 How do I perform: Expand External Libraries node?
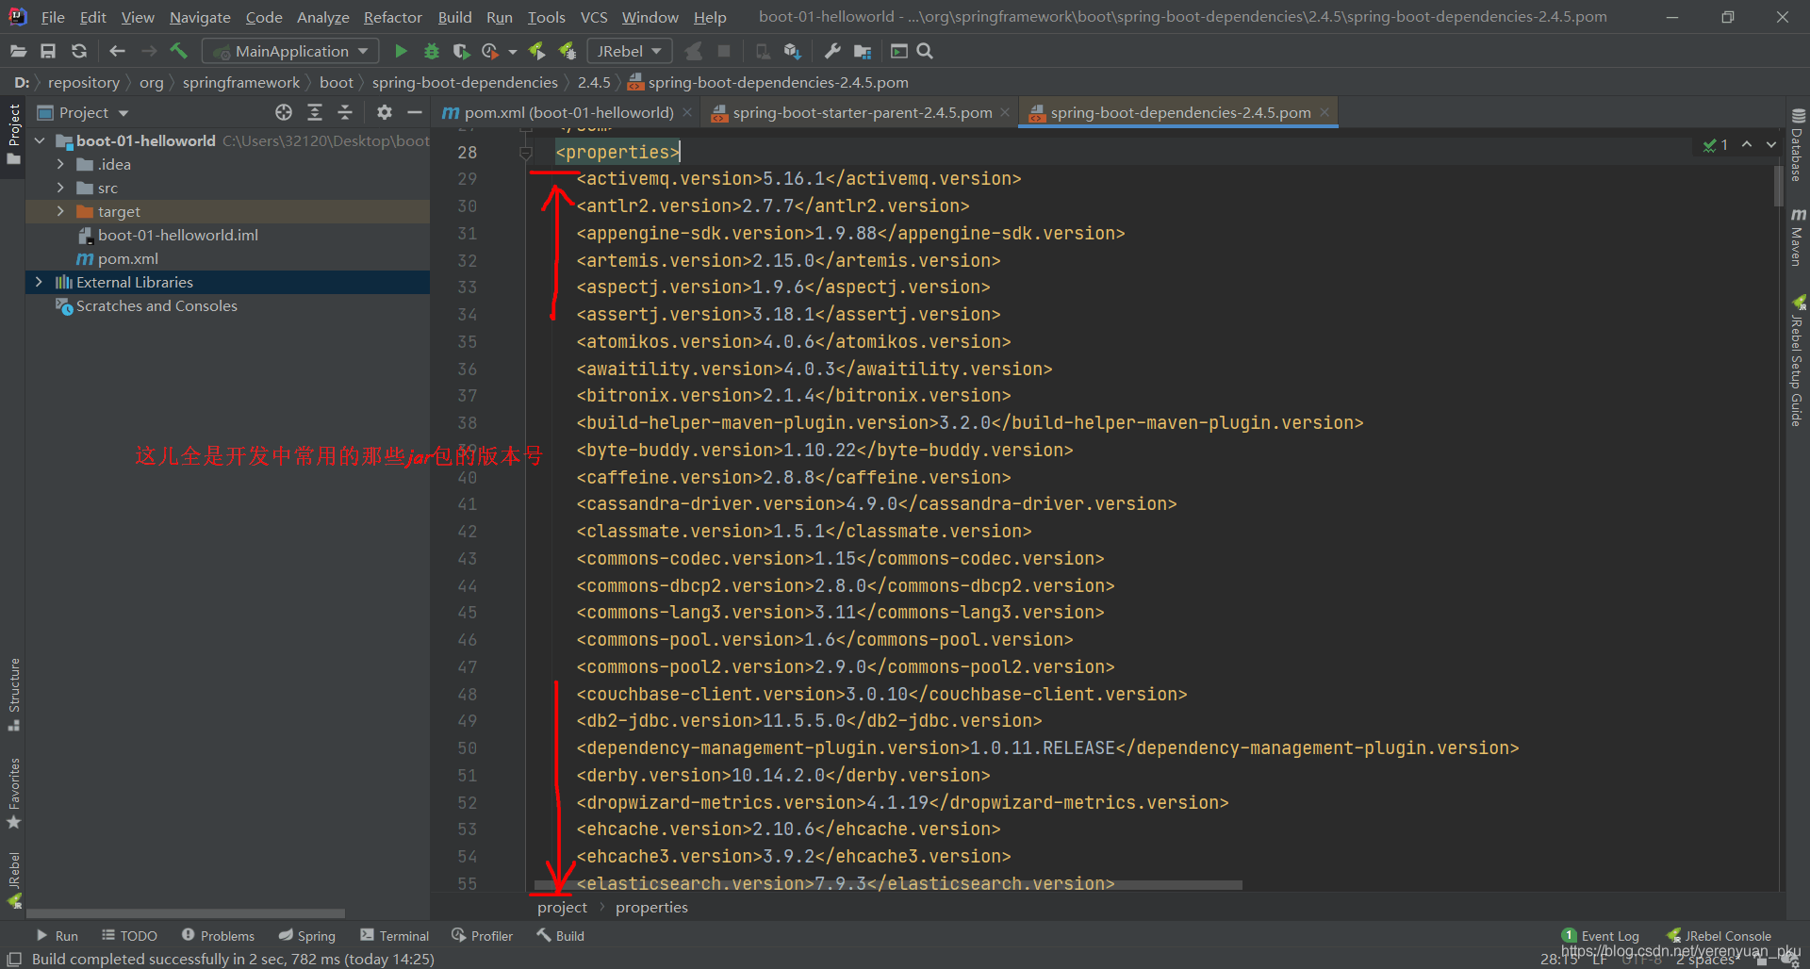pos(39,282)
